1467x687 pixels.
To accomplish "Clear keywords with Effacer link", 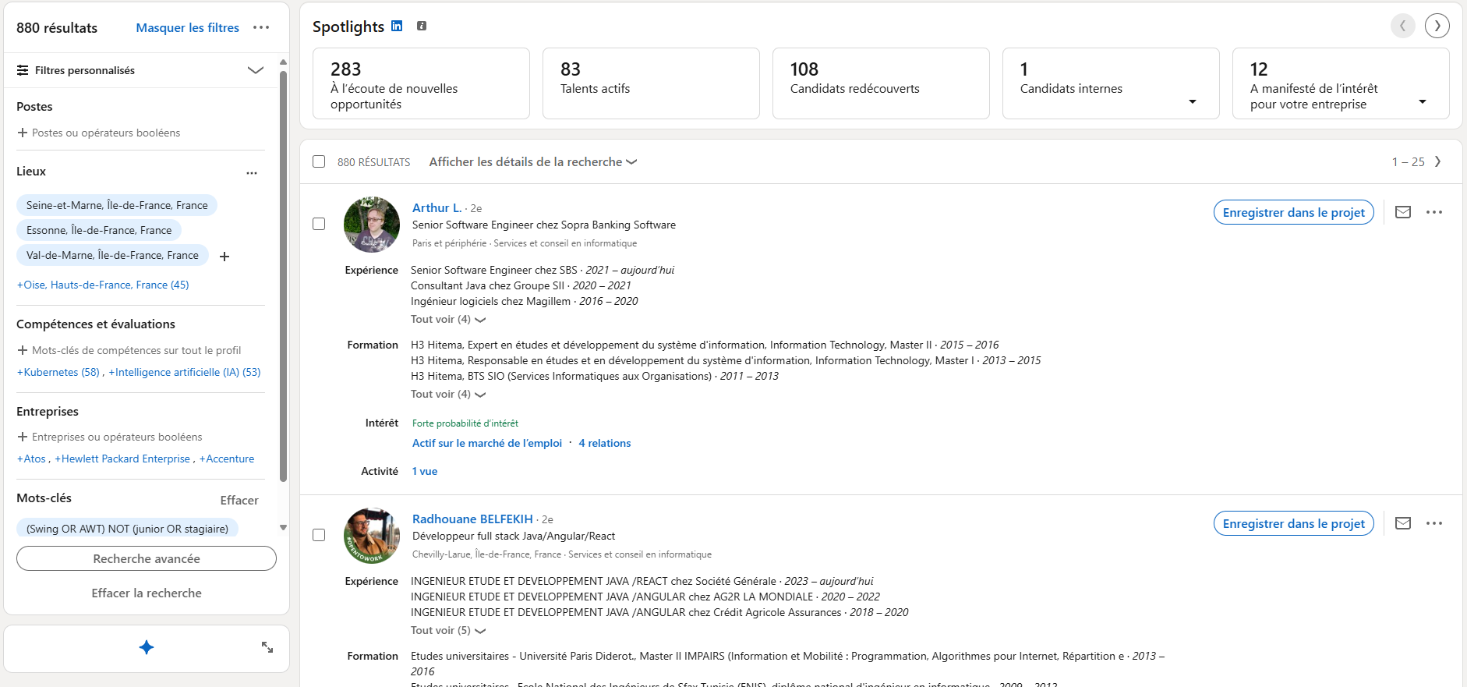I will [239, 500].
